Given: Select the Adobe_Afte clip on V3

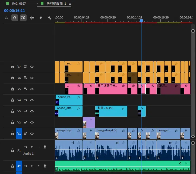Looking at the screenshot, I should [69, 111].
